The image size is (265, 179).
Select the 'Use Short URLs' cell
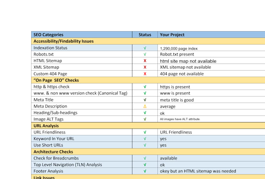point(82,145)
